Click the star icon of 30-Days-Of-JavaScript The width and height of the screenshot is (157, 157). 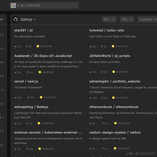click(15, 73)
